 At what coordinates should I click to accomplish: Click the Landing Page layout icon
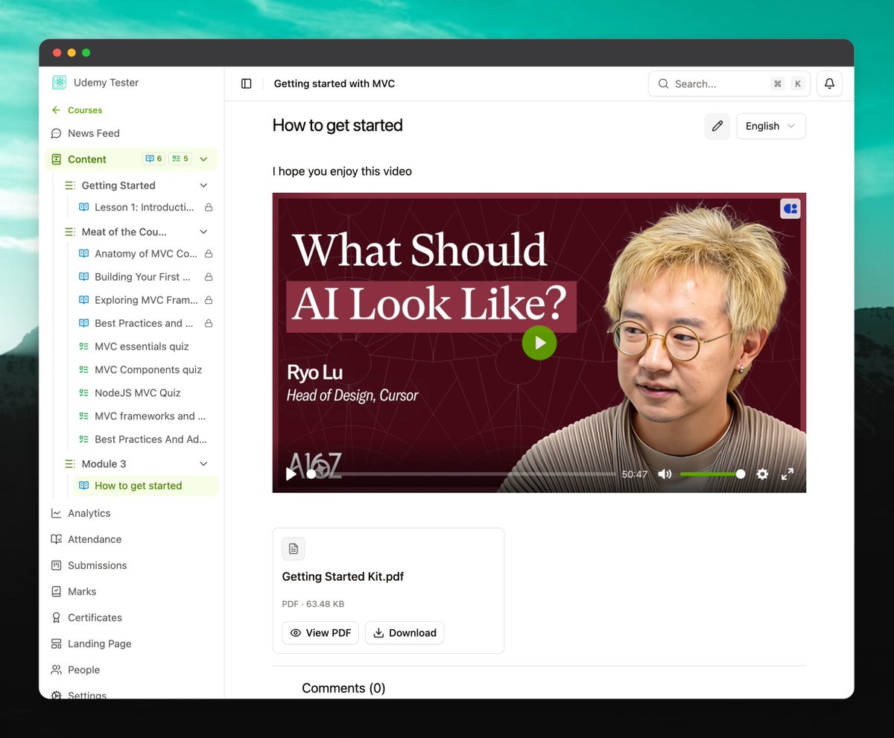(x=56, y=643)
